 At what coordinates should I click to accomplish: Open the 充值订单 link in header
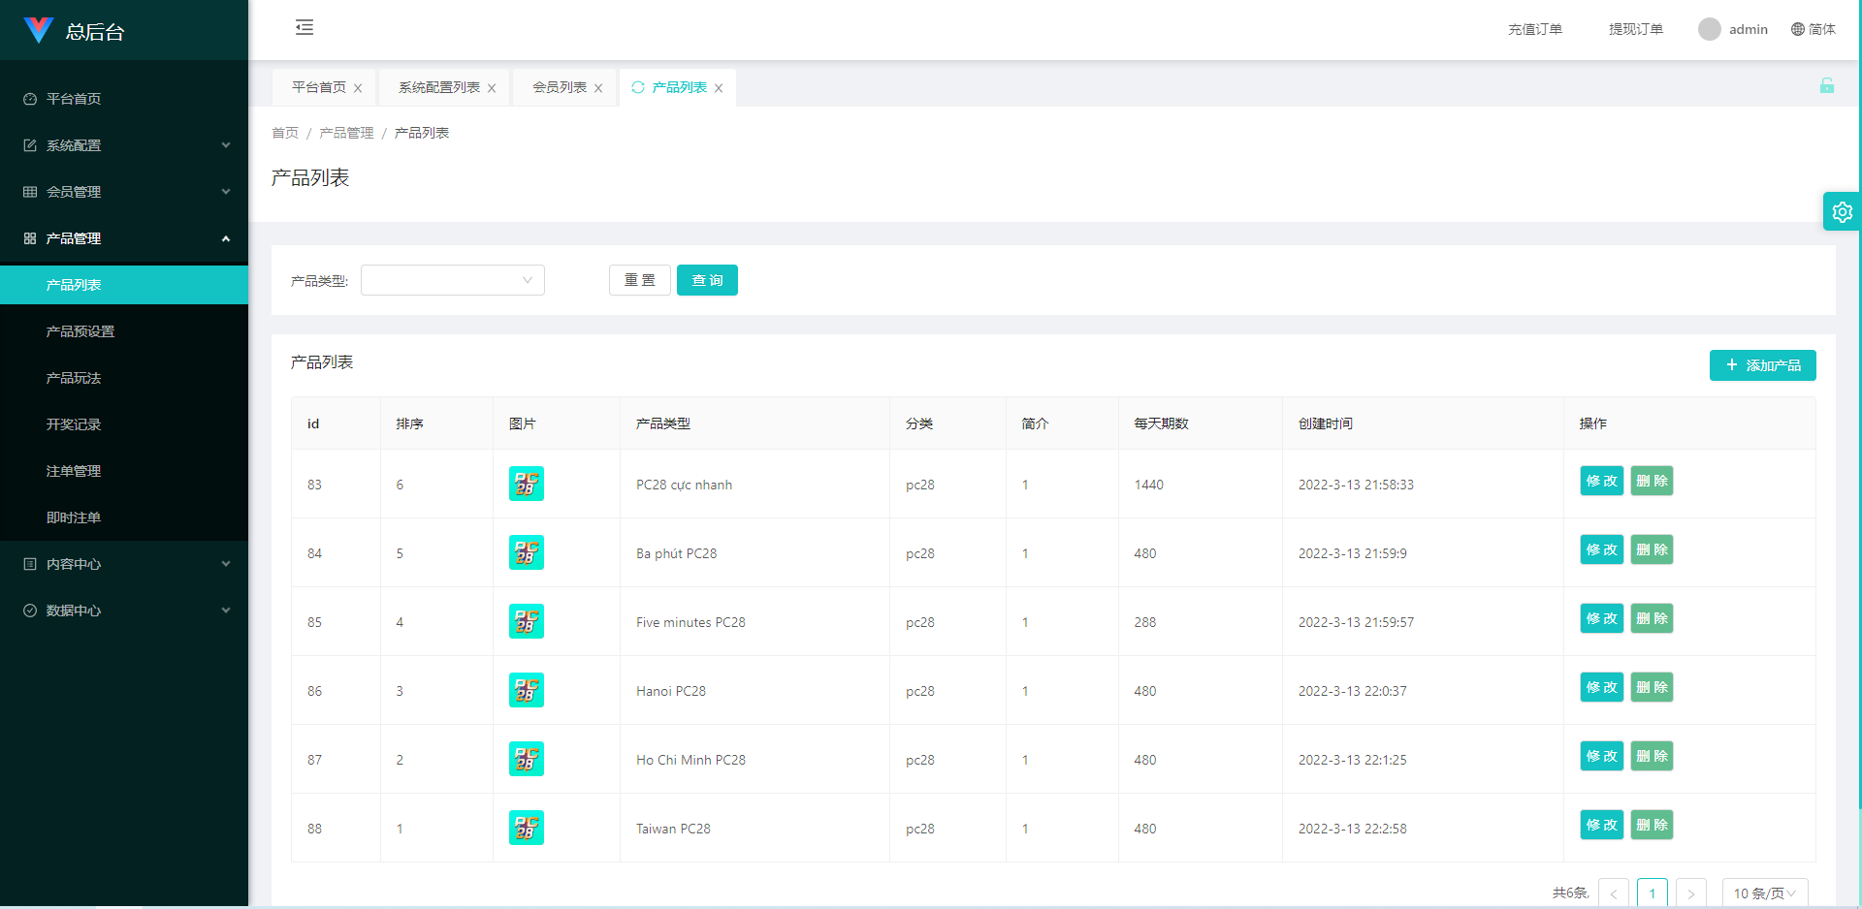point(1534,29)
